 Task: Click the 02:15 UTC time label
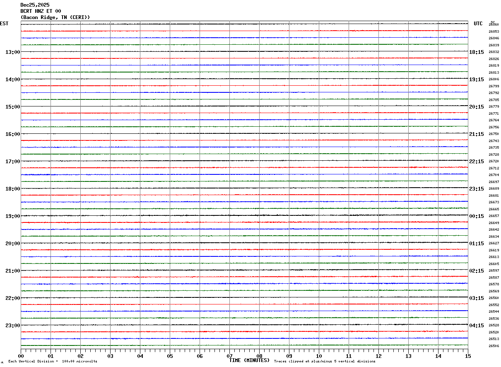[x=477, y=271]
